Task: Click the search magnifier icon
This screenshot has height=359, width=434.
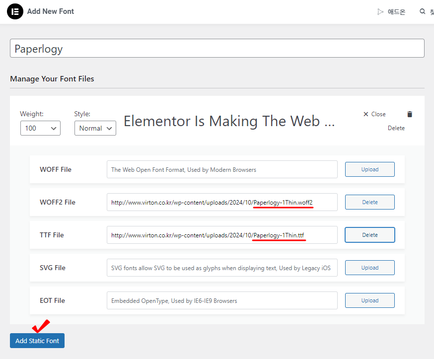Action: click(x=423, y=11)
